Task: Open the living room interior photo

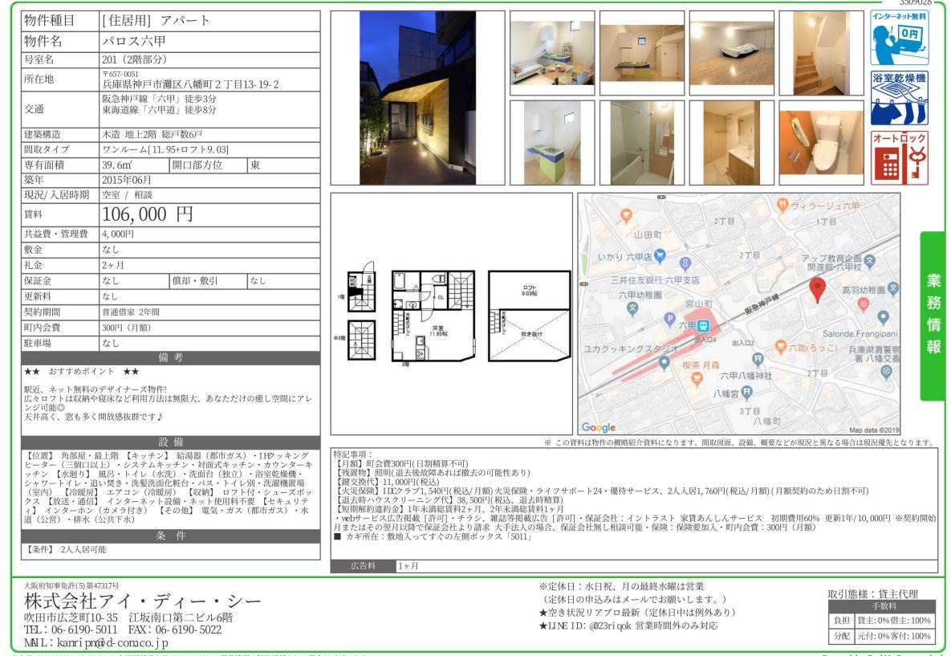Action: (552, 53)
